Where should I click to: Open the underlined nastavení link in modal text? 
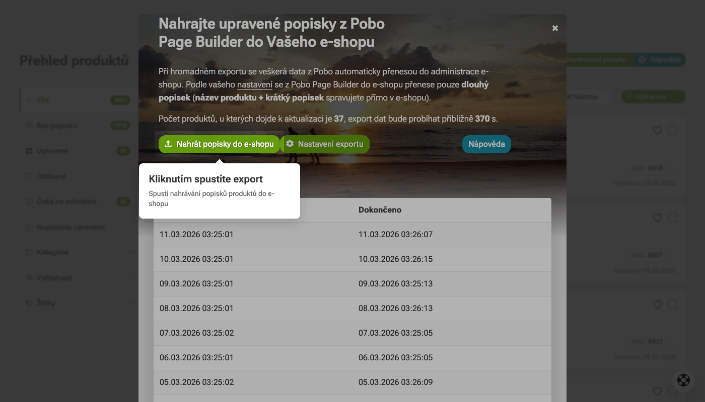pos(254,84)
